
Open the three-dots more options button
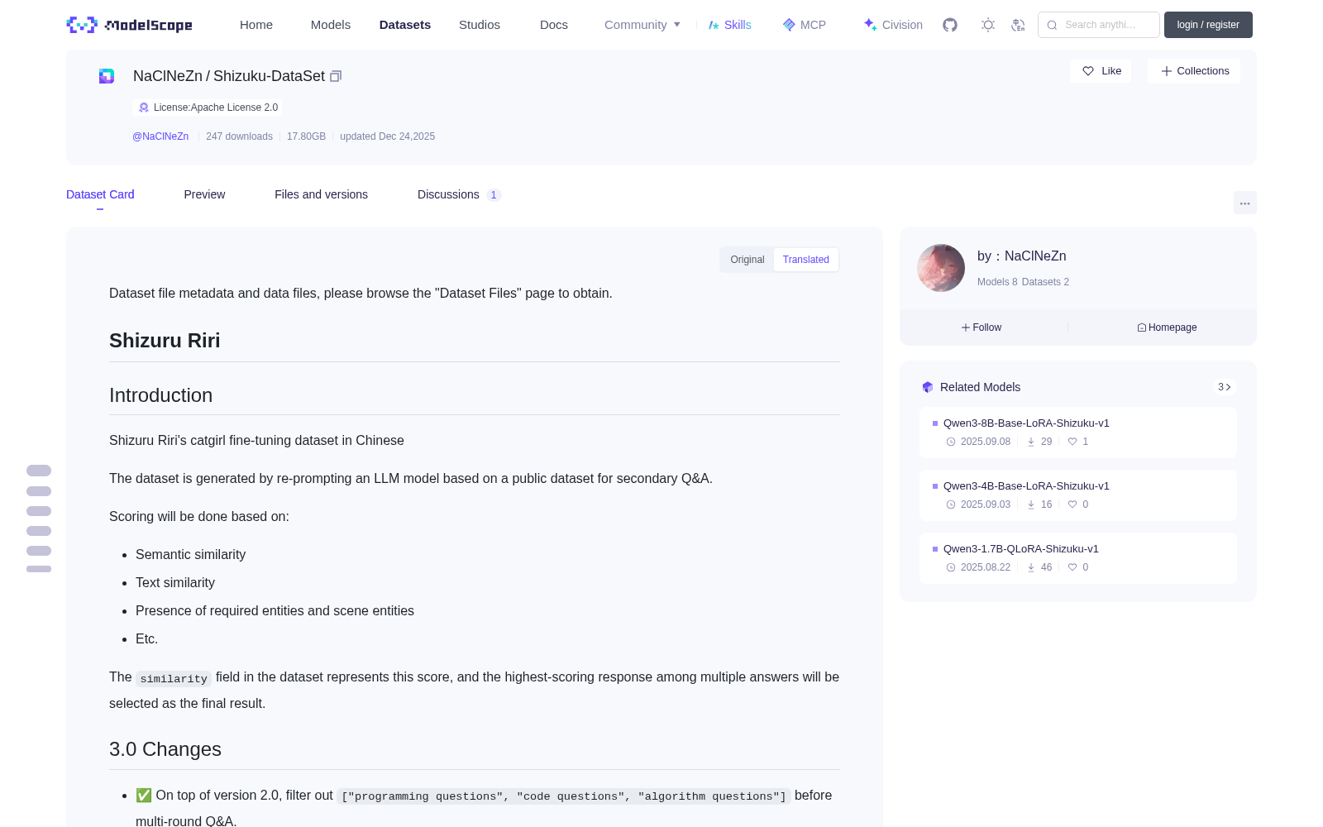click(1244, 203)
